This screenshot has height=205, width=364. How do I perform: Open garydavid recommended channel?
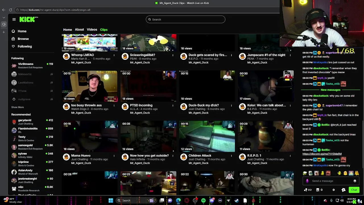coord(32,122)
